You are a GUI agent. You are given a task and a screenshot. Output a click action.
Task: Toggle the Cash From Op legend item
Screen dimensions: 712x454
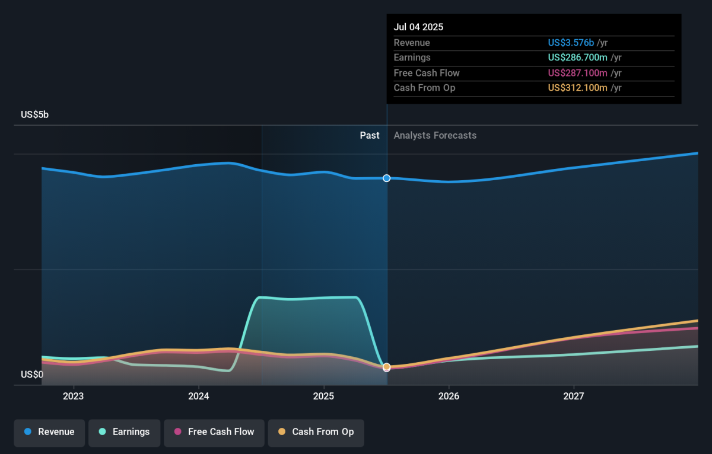click(316, 432)
